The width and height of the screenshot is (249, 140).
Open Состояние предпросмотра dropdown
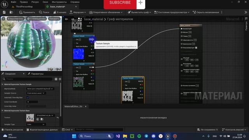point(172,12)
